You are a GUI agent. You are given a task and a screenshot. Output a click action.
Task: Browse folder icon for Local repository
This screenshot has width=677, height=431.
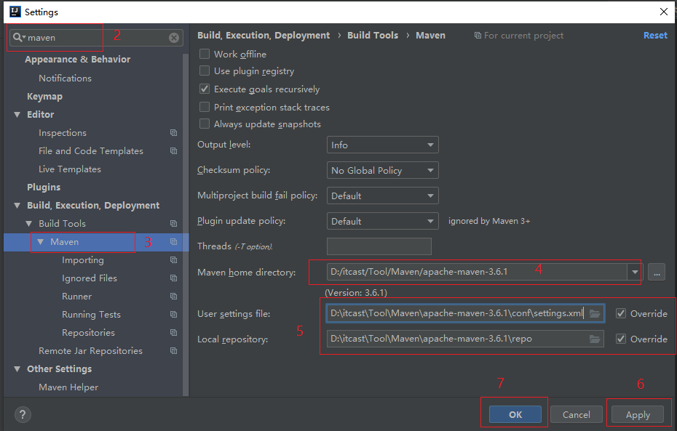[595, 339]
